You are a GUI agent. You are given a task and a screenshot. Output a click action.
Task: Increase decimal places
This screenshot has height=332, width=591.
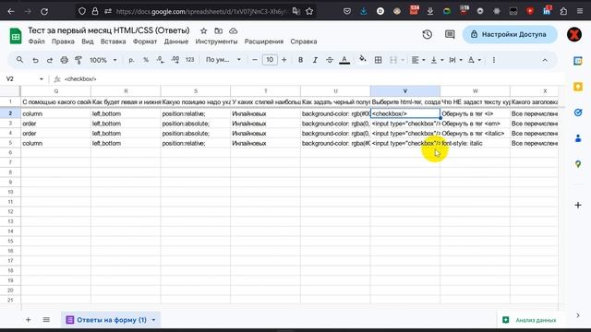pos(175,60)
